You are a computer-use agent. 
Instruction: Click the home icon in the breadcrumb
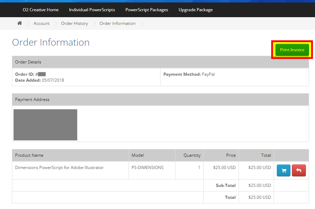coord(20,23)
